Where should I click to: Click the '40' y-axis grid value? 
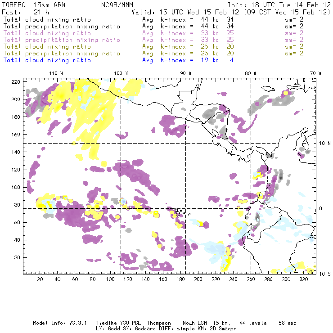(x=17, y=240)
